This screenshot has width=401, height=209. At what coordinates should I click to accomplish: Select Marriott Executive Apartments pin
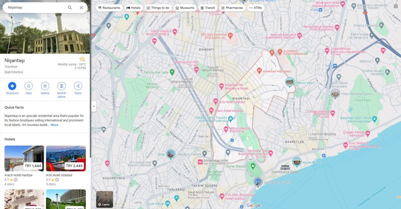[x=300, y=35]
